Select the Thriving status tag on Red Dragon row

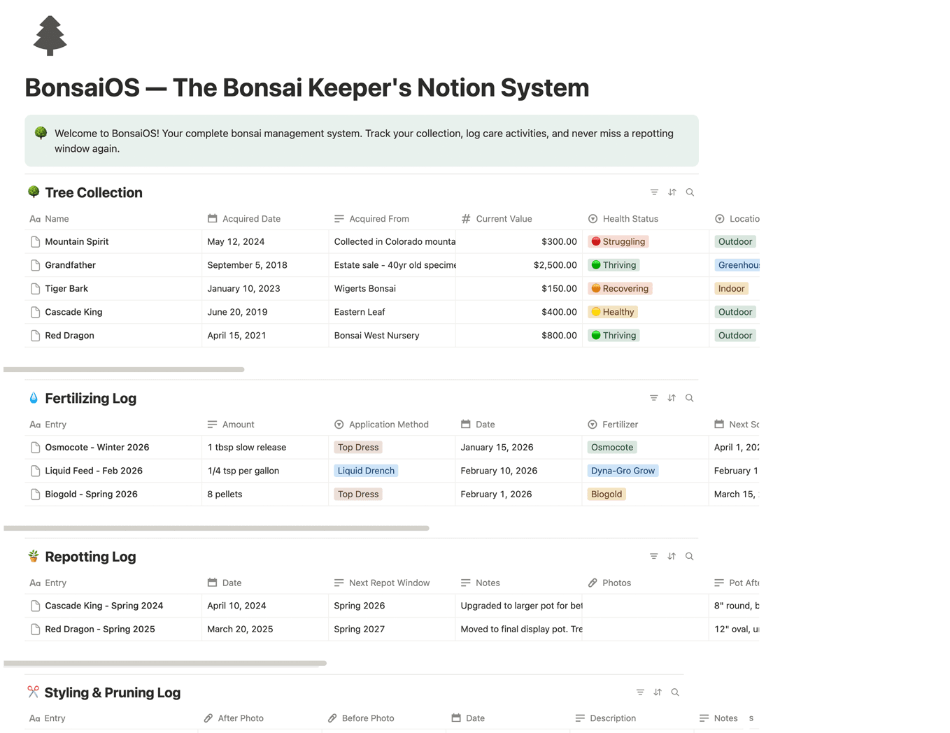click(614, 335)
